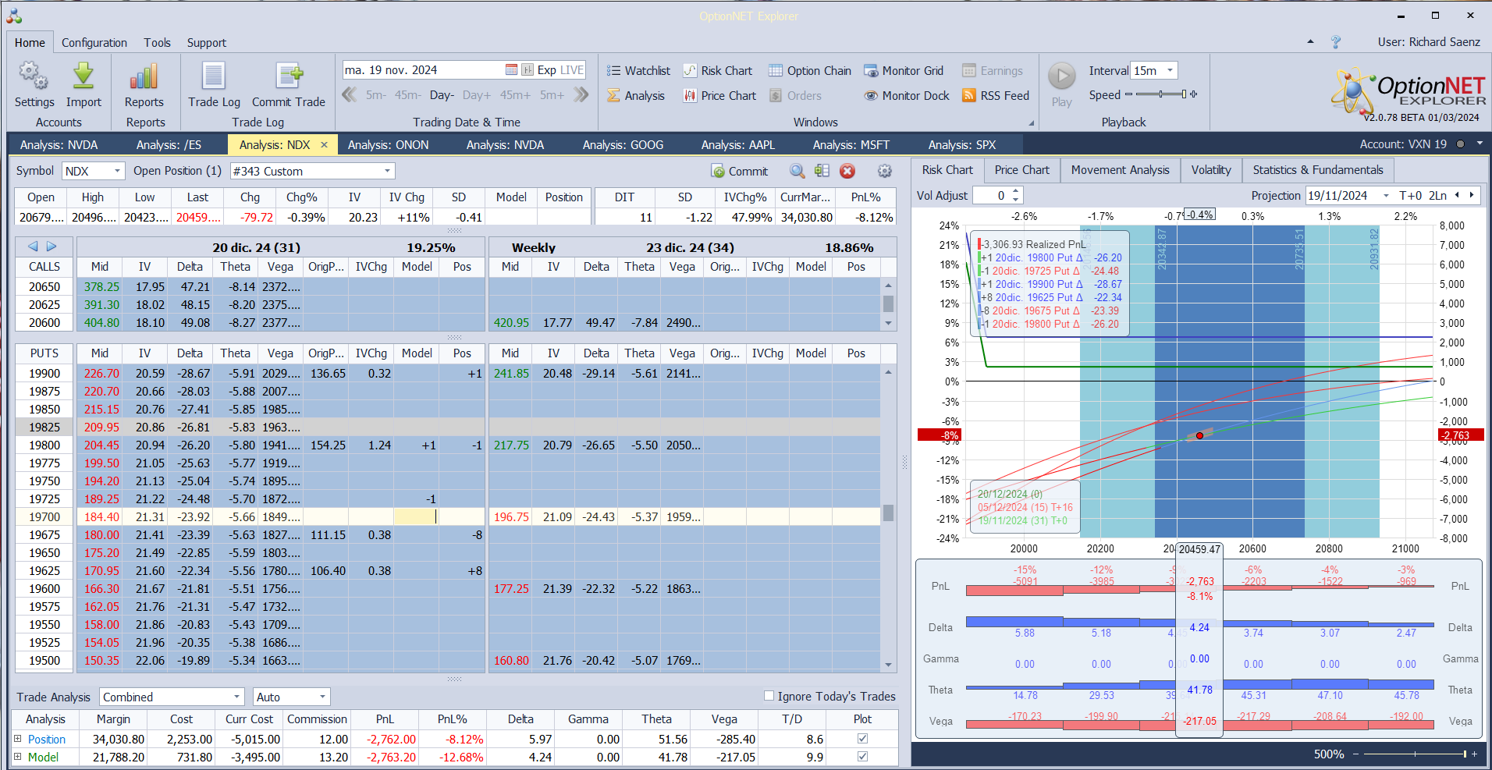Viewport: 1492px width, 770px height.
Task: Open the option chain settings gear
Action: click(884, 171)
